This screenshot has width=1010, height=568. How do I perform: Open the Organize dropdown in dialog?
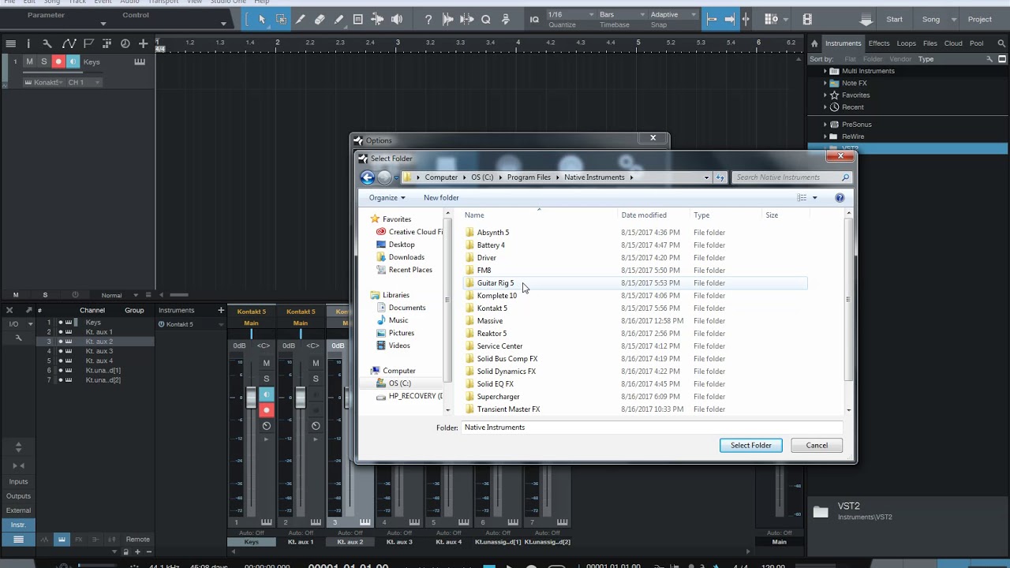[387, 197]
